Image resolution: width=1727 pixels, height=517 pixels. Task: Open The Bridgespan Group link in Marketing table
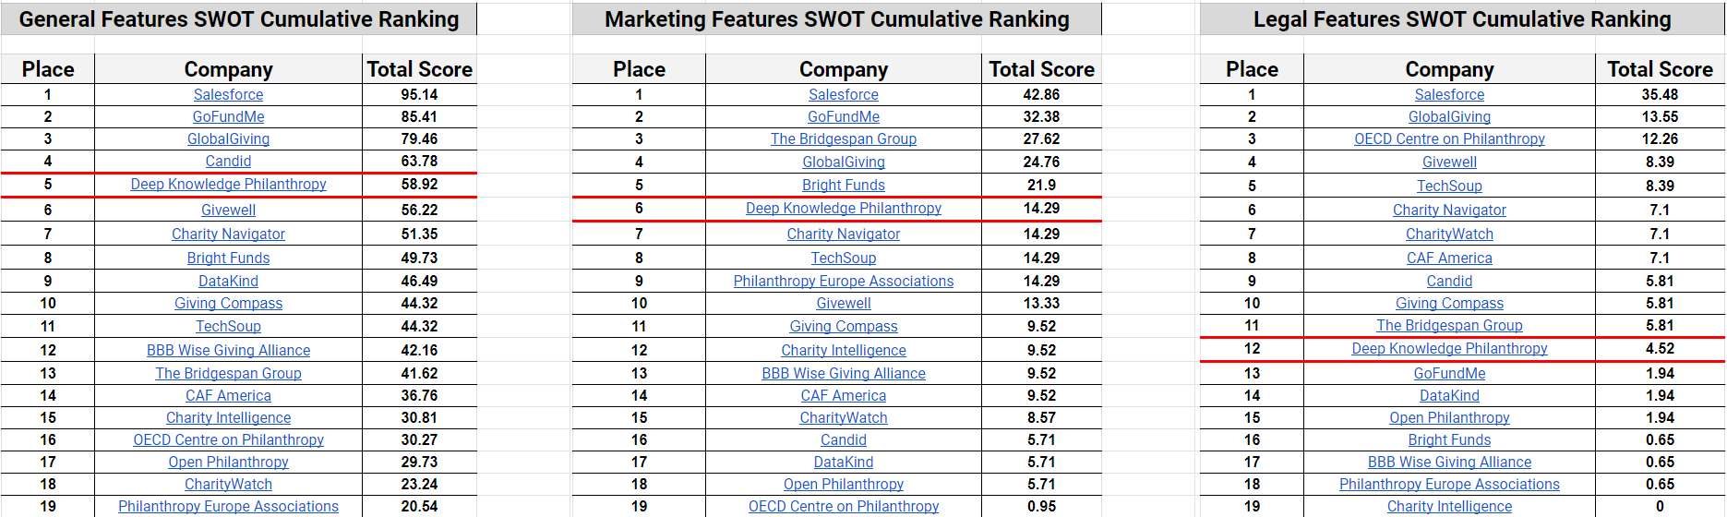tap(843, 138)
